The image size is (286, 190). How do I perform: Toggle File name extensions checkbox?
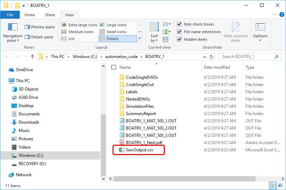179,32
